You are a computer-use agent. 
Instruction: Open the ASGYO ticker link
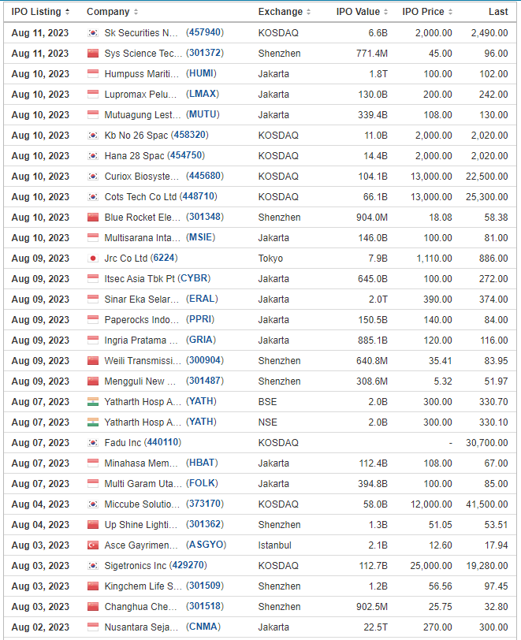point(207,545)
